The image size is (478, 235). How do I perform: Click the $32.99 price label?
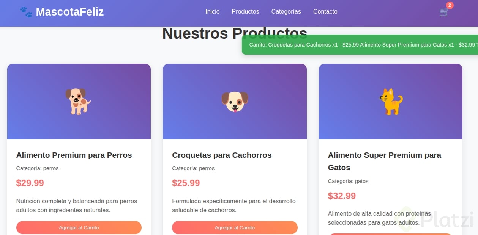(342, 196)
